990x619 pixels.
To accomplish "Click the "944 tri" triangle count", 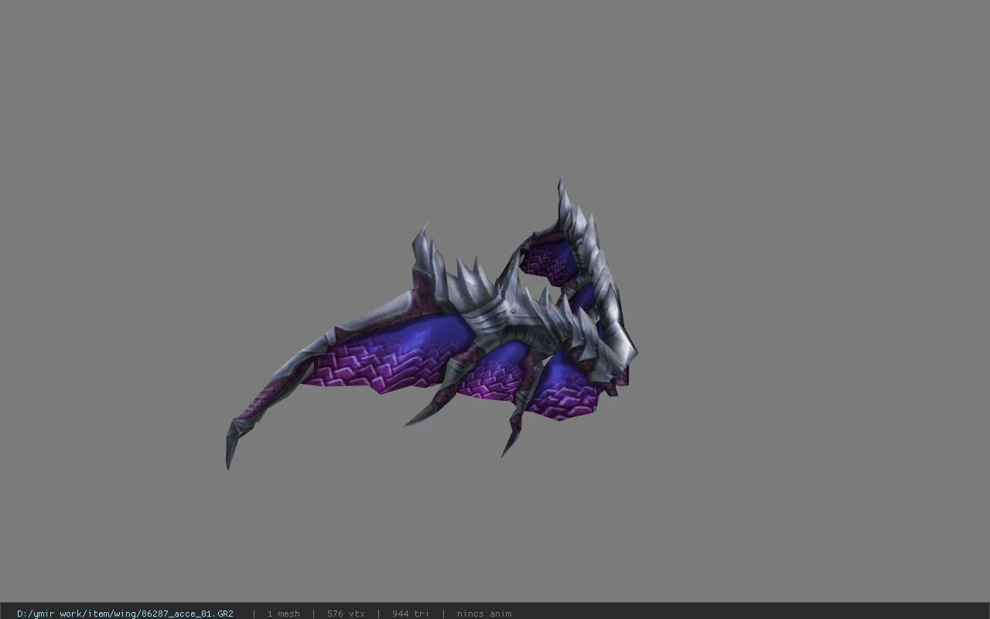I will point(411,614).
